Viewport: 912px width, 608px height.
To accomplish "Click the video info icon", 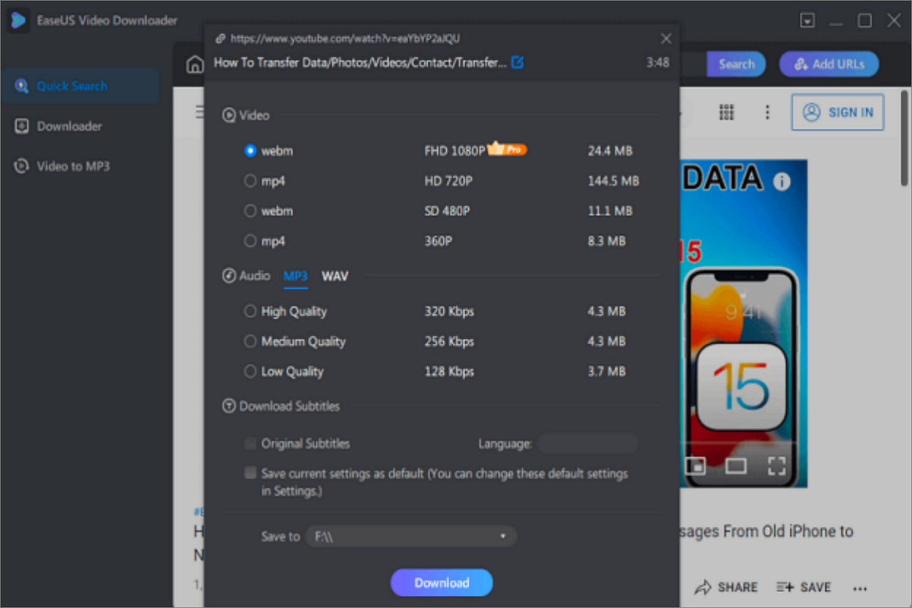I will (x=781, y=182).
